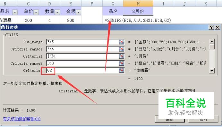Select column header F

pyautogui.click(x=92, y=4)
